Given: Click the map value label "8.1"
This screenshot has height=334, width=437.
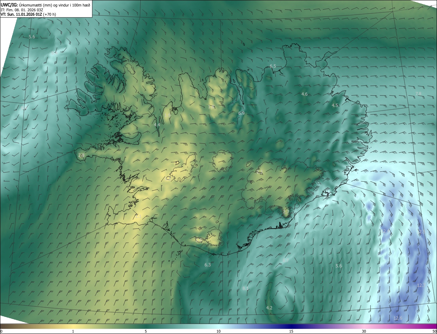Looking at the screenshot, I should (245, 288).
